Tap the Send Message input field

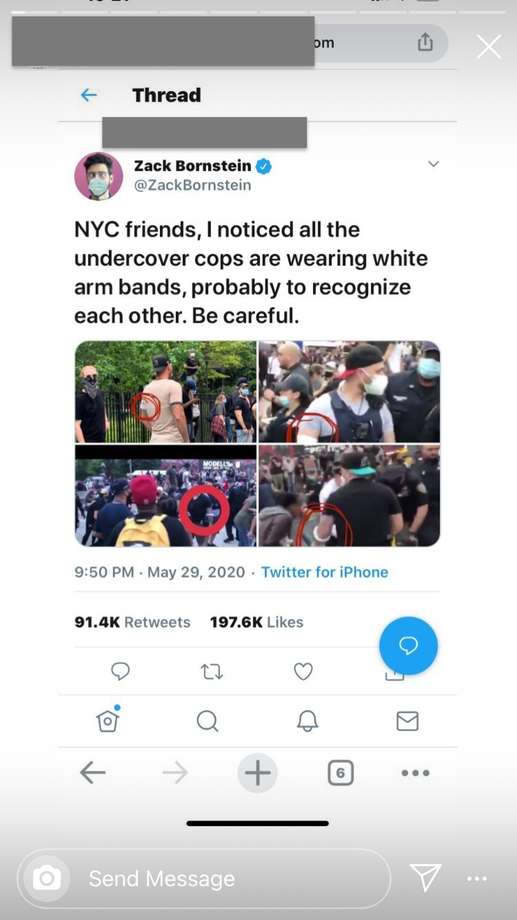[204, 879]
